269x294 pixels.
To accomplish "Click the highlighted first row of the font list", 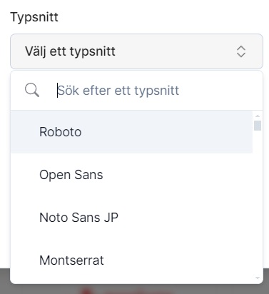I will pos(131,132).
